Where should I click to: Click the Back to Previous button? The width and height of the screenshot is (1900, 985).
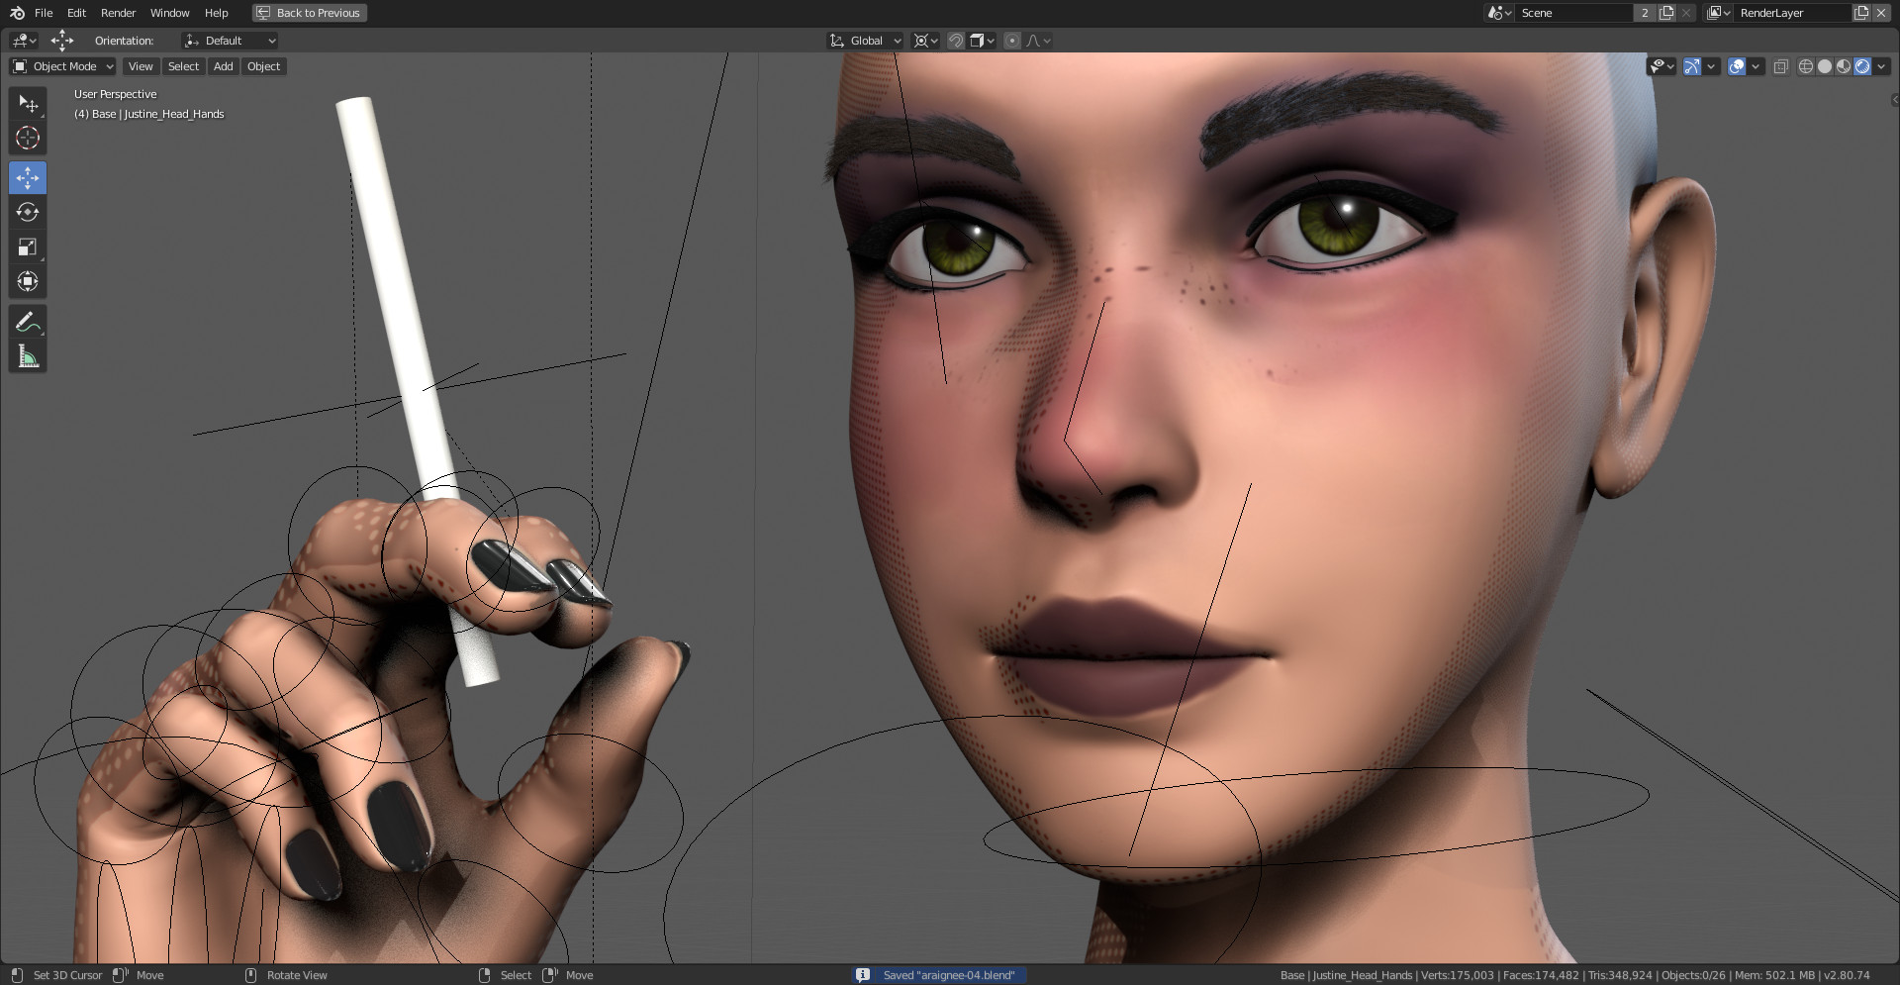coord(310,13)
